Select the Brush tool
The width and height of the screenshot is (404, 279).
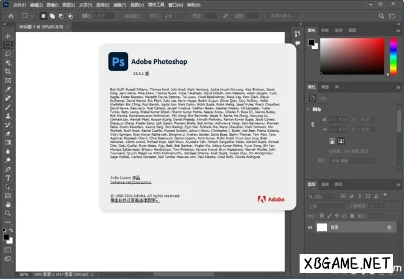(x=8, y=107)
